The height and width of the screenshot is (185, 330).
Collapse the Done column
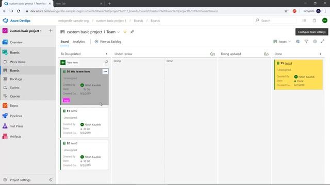coord(320,54)
